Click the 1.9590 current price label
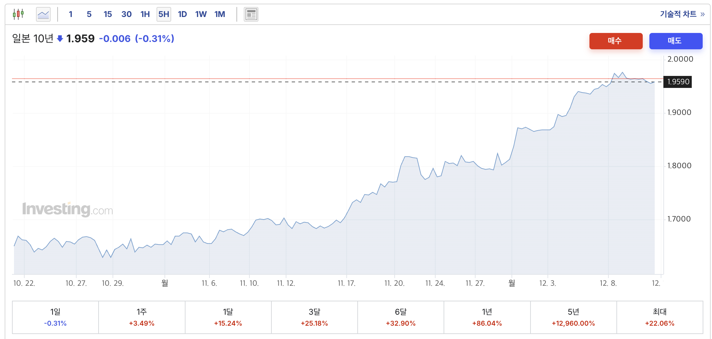 pos(678,82)
